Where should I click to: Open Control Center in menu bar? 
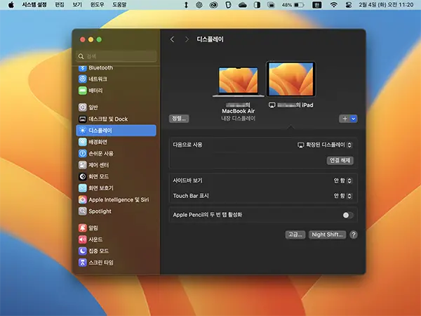point(349,5)
